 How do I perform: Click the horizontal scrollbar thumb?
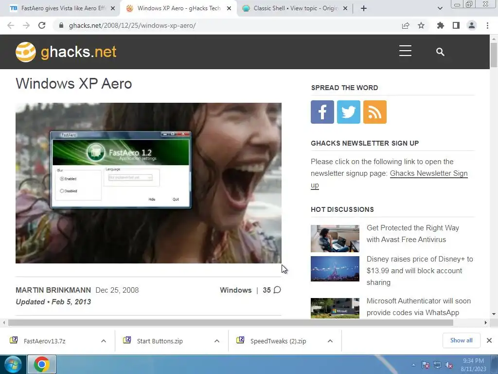pos(231,322)
